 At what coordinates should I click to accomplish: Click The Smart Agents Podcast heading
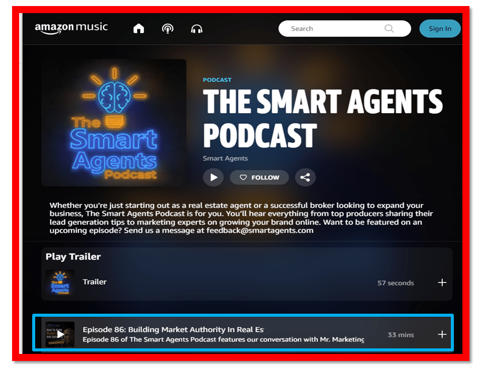(322, 118)
